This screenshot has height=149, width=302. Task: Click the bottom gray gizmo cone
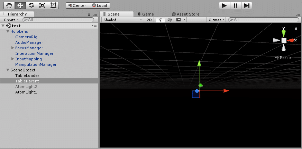pos(284,47)
